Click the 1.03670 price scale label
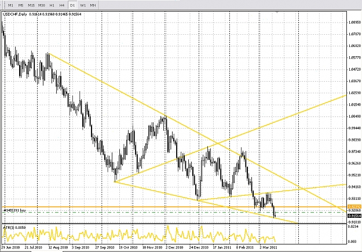Screen dimensions: 362x252 click(x=354, y=81)
